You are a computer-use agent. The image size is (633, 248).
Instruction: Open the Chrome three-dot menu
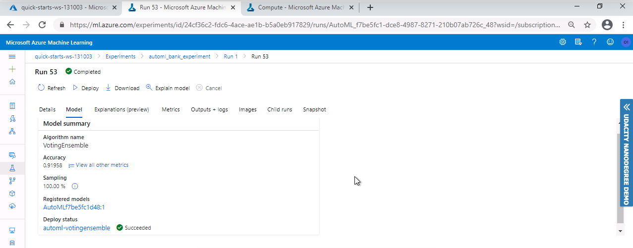click(623, 25)
